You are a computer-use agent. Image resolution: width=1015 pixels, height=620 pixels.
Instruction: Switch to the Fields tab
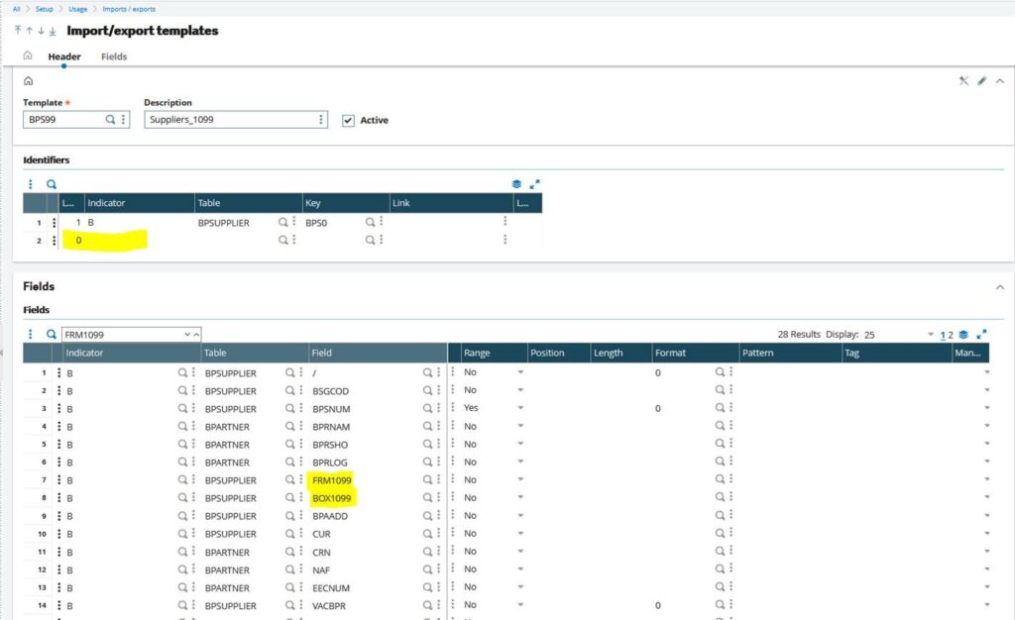point(113,56)
